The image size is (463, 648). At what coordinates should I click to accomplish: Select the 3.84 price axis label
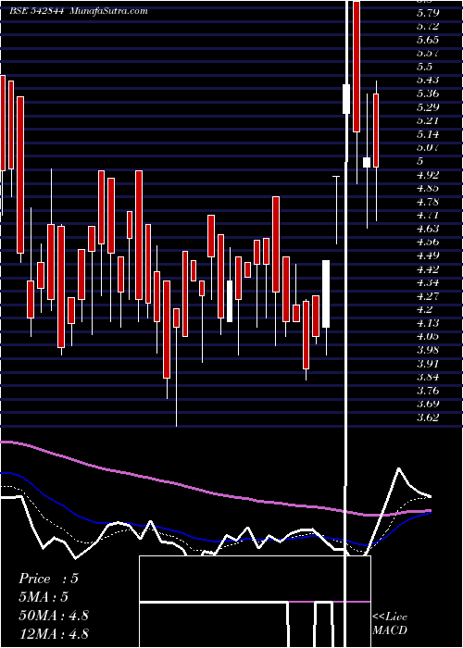428,377
